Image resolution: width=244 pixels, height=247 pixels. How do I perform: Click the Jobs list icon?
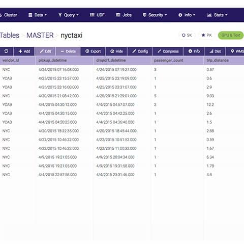coord(118,15)
